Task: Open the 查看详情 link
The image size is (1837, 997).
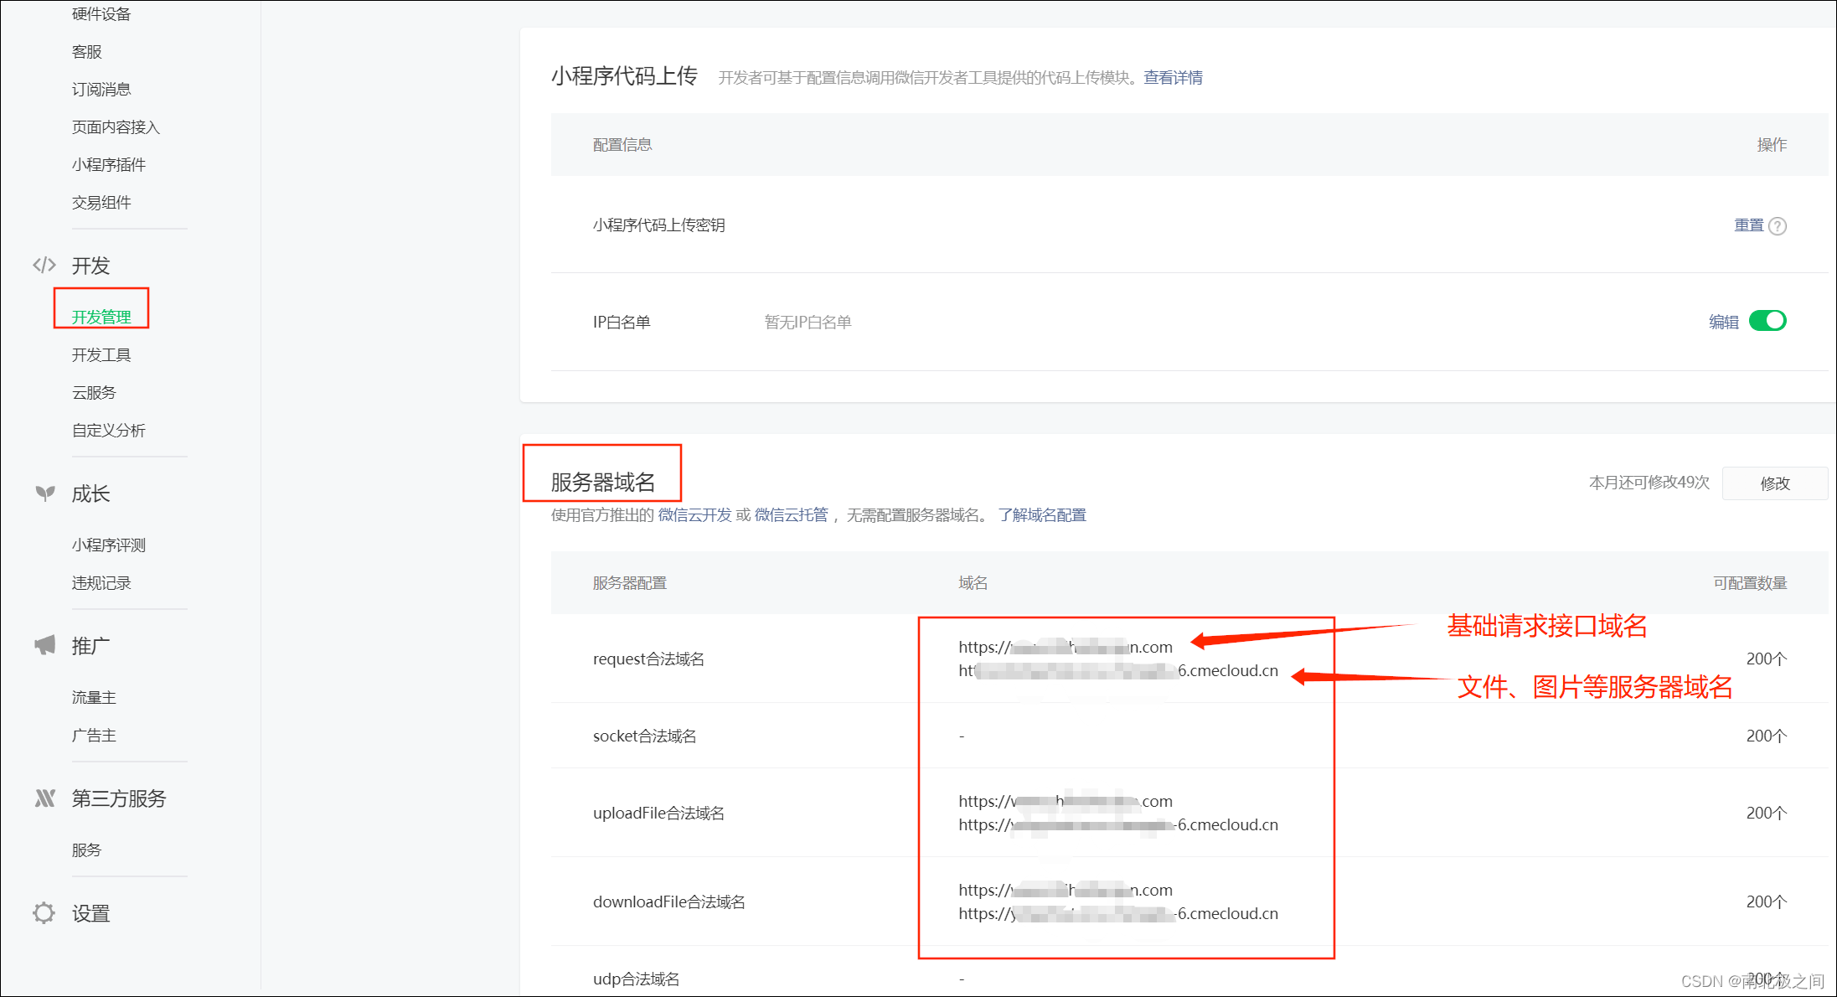Action: coord(1173,78)
